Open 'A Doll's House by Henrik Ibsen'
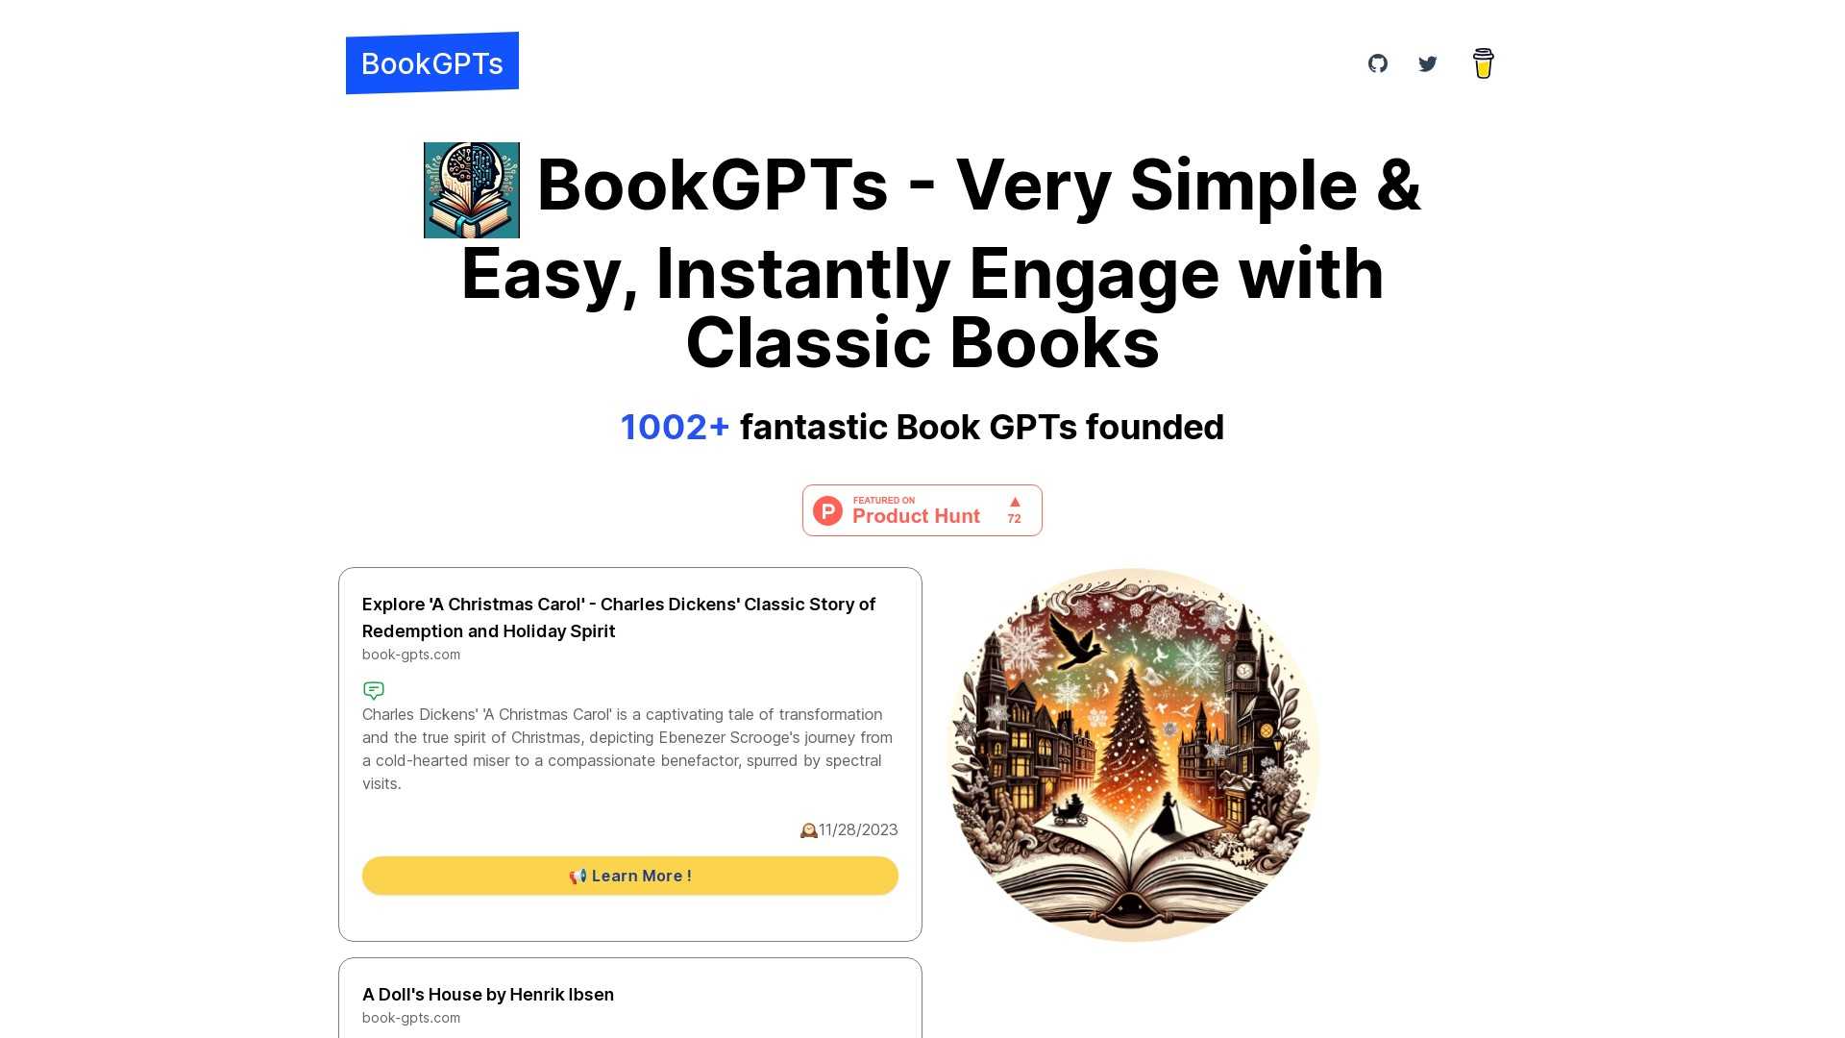 pos(488,995)
